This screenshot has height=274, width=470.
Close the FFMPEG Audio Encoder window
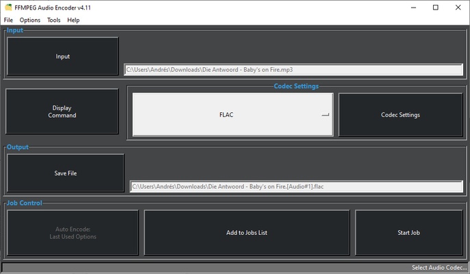click(x=458, y=8)
